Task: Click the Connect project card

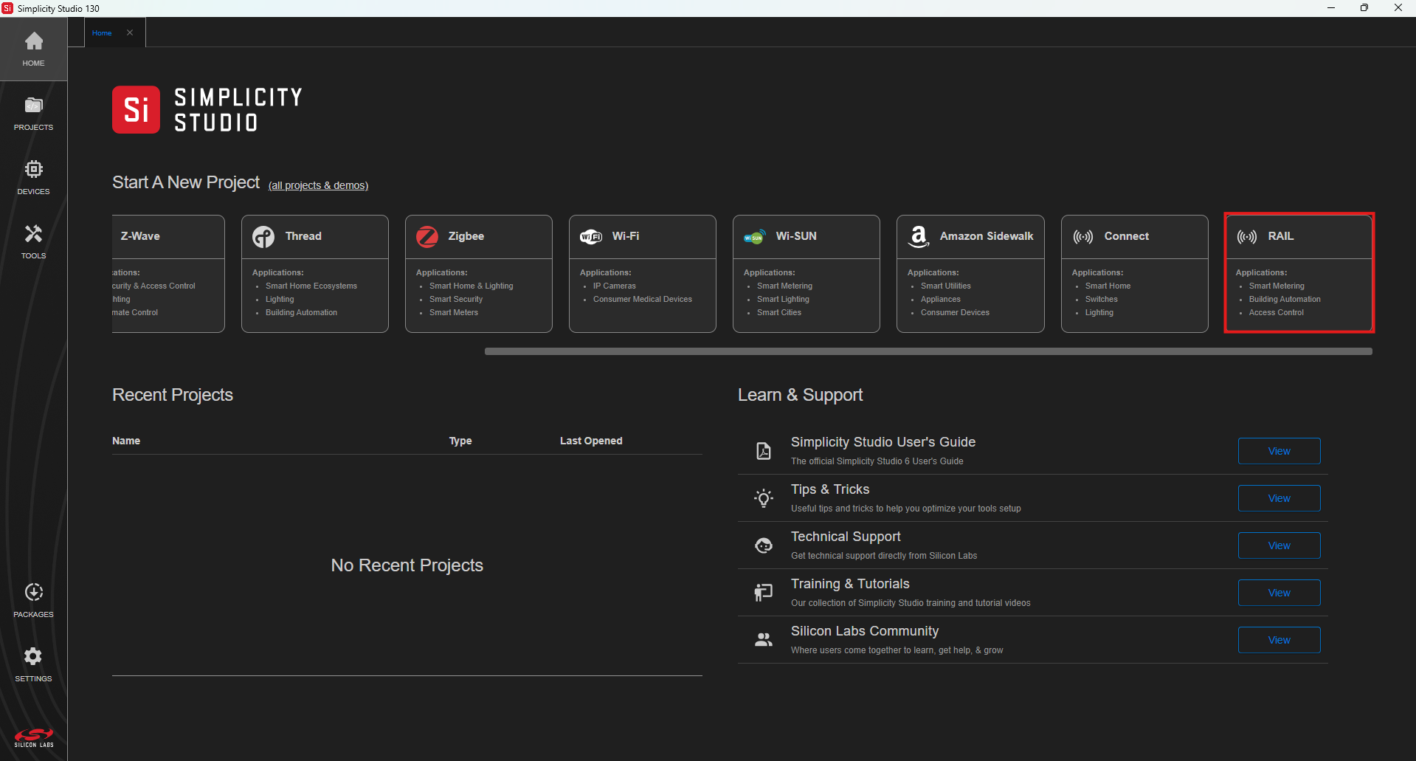Action: tap(1134, 273)
